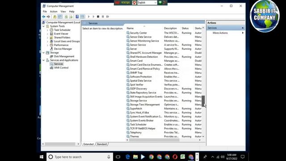
Task: Launch Microsoft Edge from the taskbar
Action: tap(128, 157)
